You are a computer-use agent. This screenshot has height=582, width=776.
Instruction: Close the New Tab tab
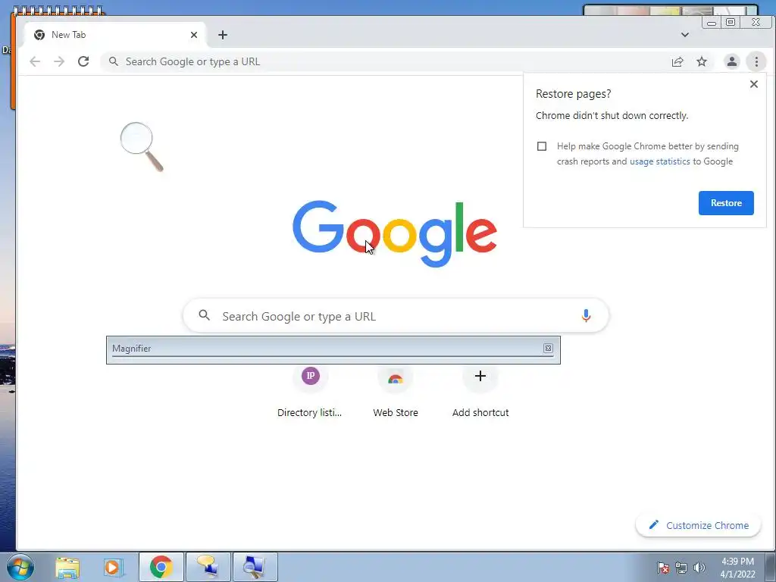click(194, 35)
